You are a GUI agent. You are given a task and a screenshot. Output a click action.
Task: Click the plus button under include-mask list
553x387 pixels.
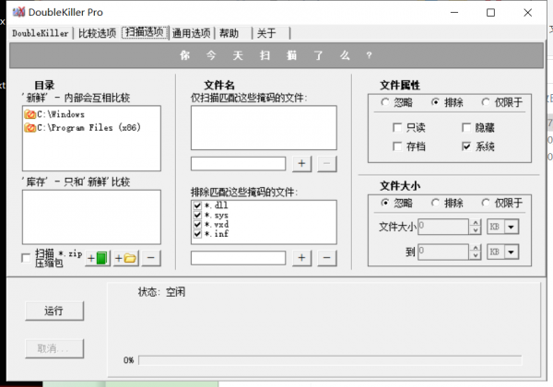point(302,164)
